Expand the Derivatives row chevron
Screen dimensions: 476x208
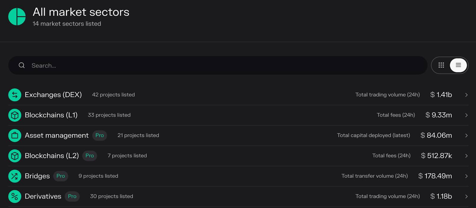tap(466, 196)
